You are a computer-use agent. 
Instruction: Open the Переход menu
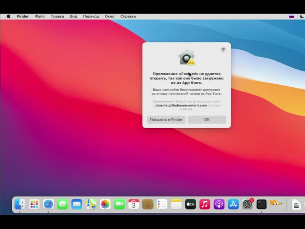[91, 16]
